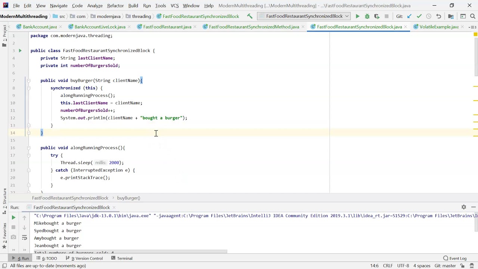Hide the Run tool window
Image resolution: width=478 pixels, height=269 pixels.
click(x=474, y=207)
